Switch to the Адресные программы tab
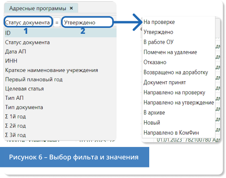The width and height of the screenshot is (226, 178). click(x=38, y=8)
